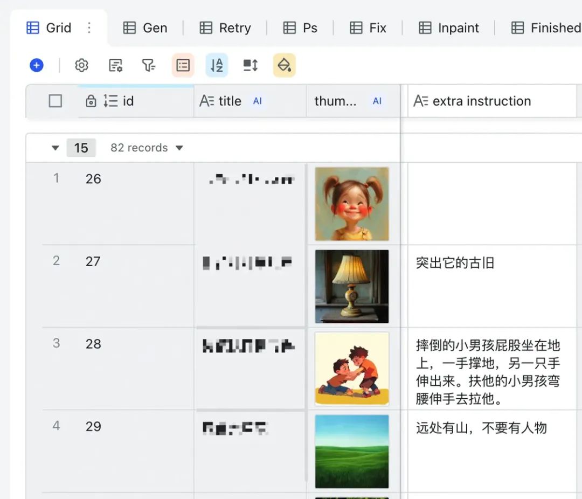This screenshot has height=499, width=582.
Task: Open the Grid view three-dot menu
Action: [x=89, y=28]
